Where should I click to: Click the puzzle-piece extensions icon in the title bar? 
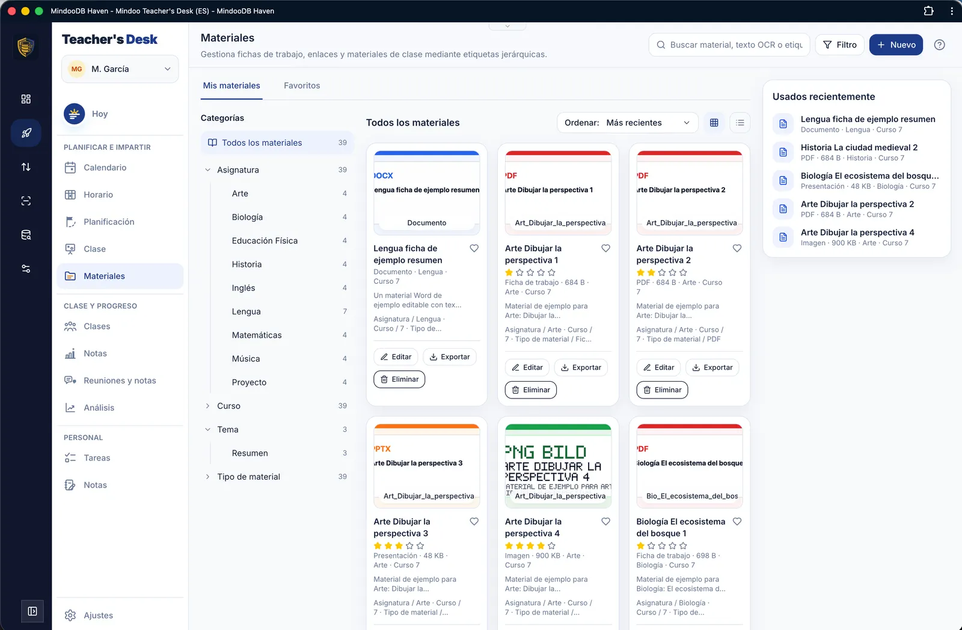click(928, 11)
